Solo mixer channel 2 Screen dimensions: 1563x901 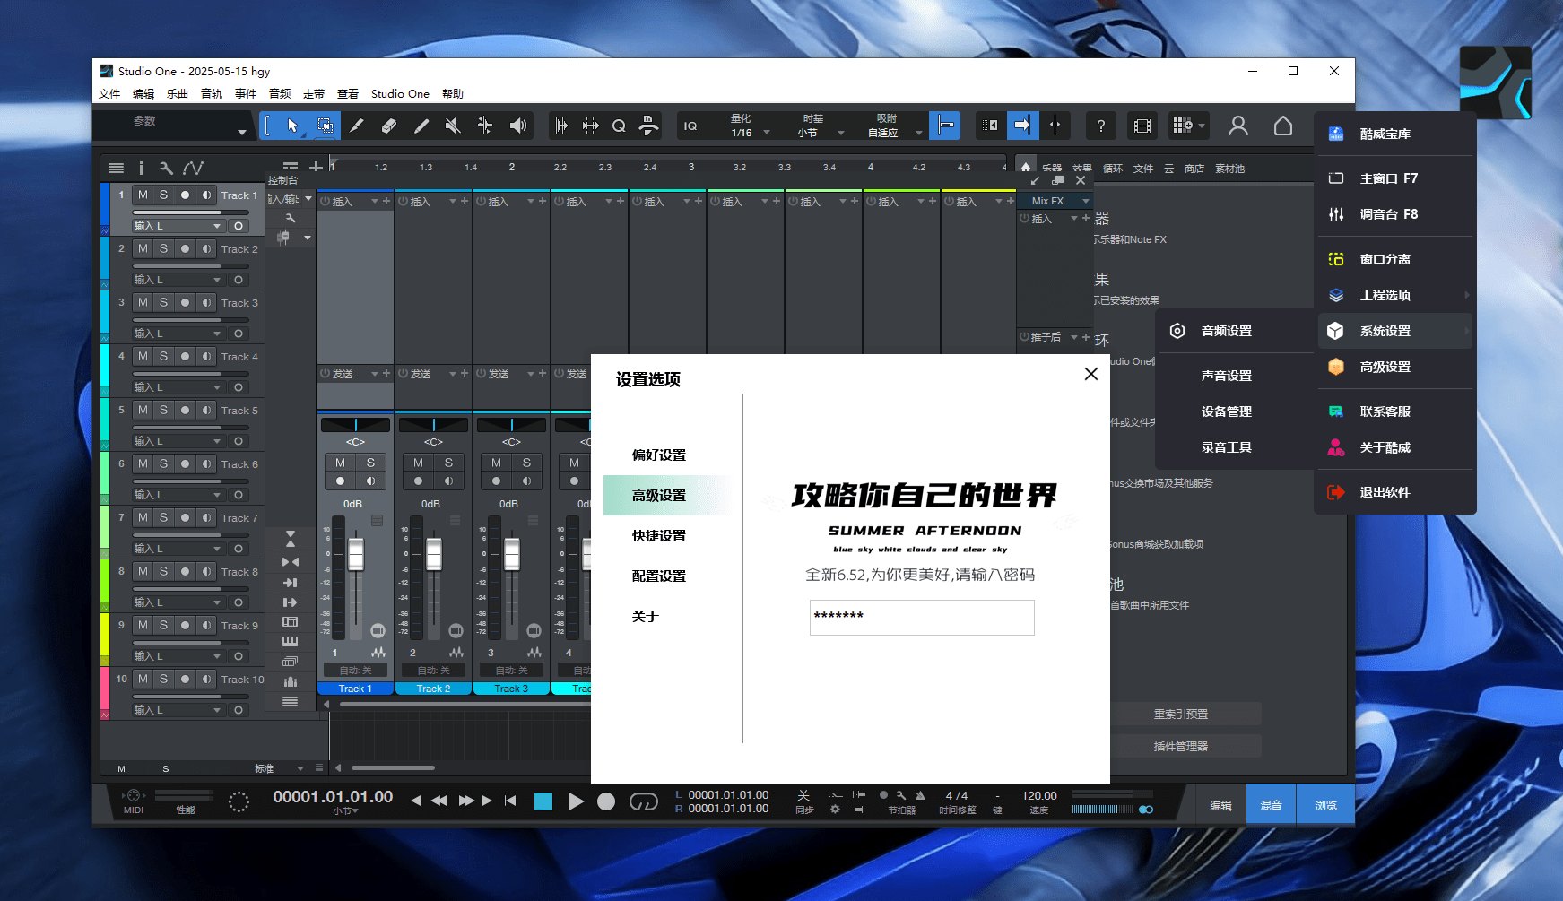point(448,463)
